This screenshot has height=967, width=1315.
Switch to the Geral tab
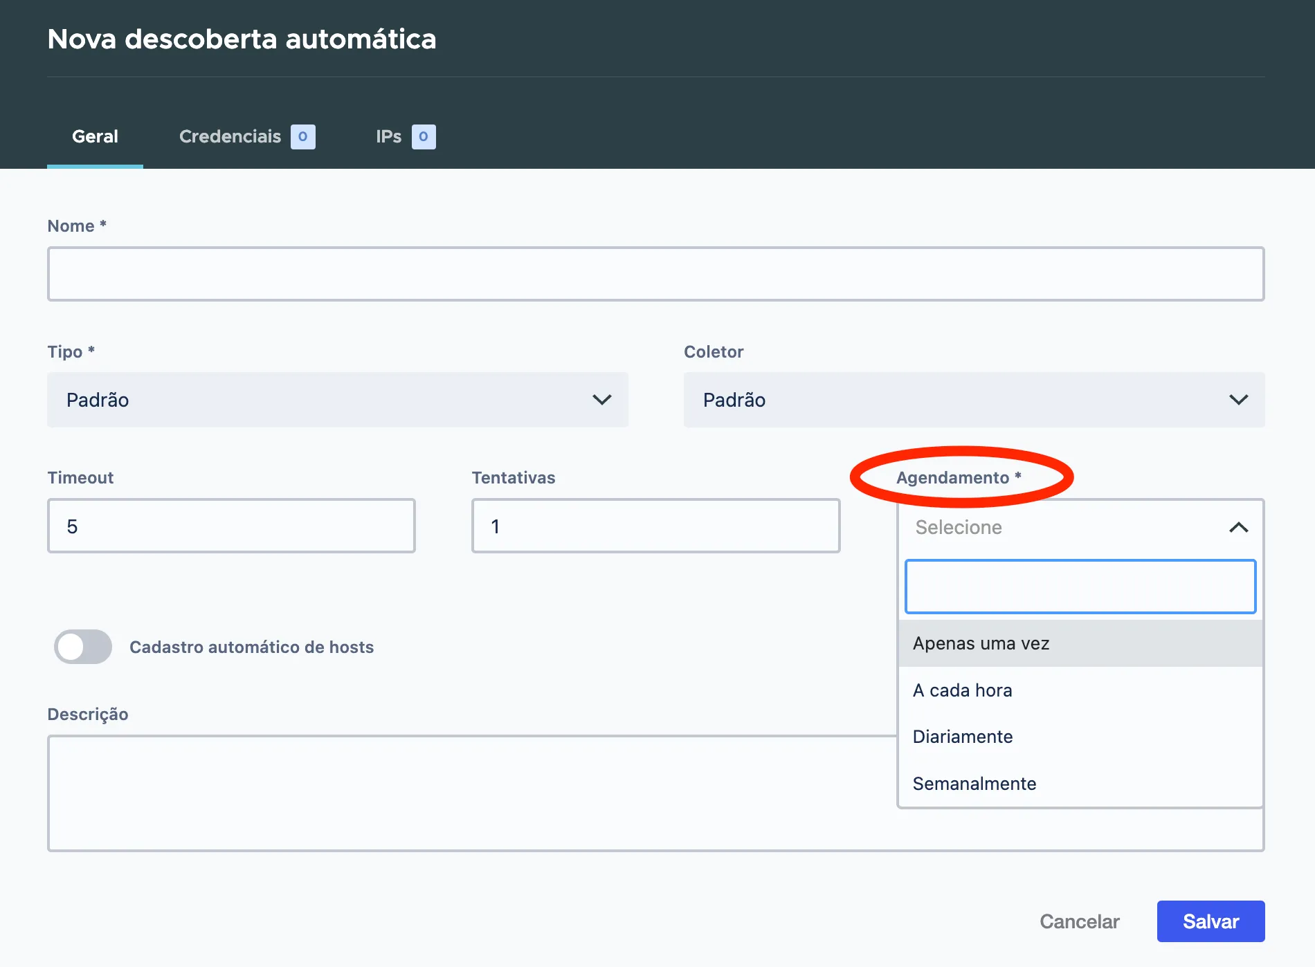point(95,136)
